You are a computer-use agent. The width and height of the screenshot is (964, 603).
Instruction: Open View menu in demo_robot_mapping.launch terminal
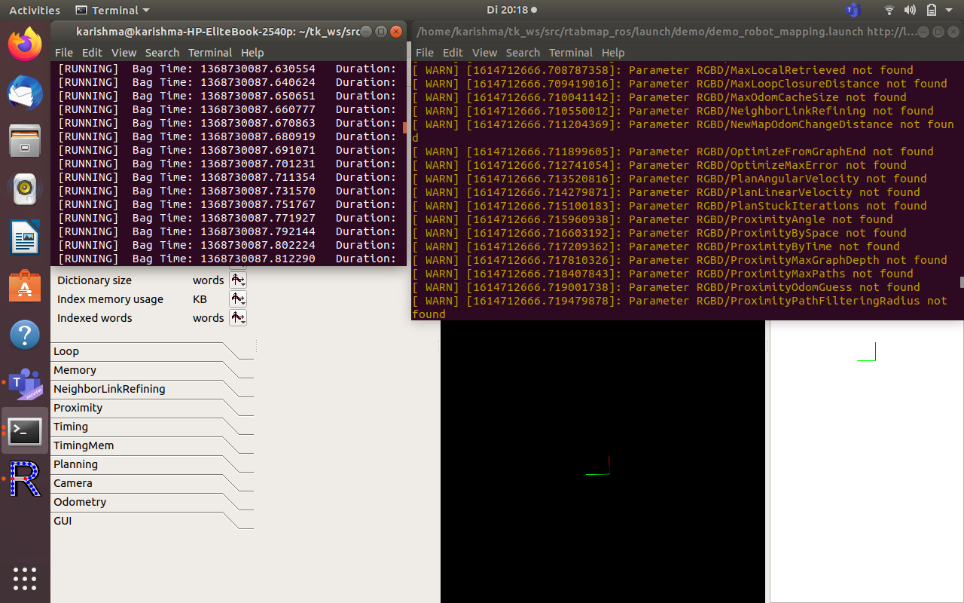click(484, 53)
